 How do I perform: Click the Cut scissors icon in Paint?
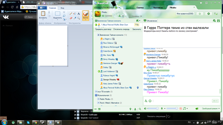tap(49, 12)
